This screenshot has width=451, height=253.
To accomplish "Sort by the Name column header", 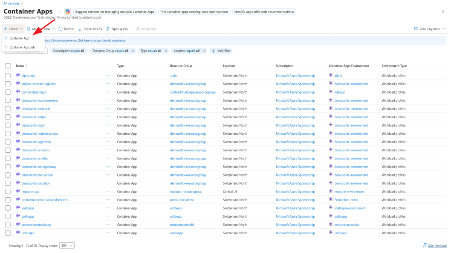I will 21,65.
